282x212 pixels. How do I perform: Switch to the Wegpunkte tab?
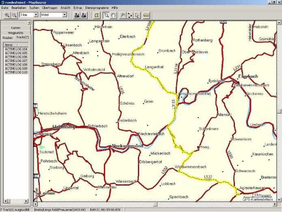(x=15, y=33)
